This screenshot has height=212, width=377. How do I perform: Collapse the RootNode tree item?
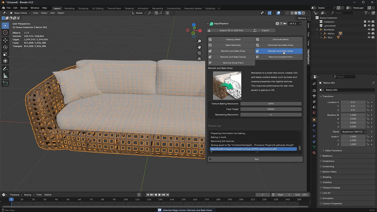[x=318, y=29]
